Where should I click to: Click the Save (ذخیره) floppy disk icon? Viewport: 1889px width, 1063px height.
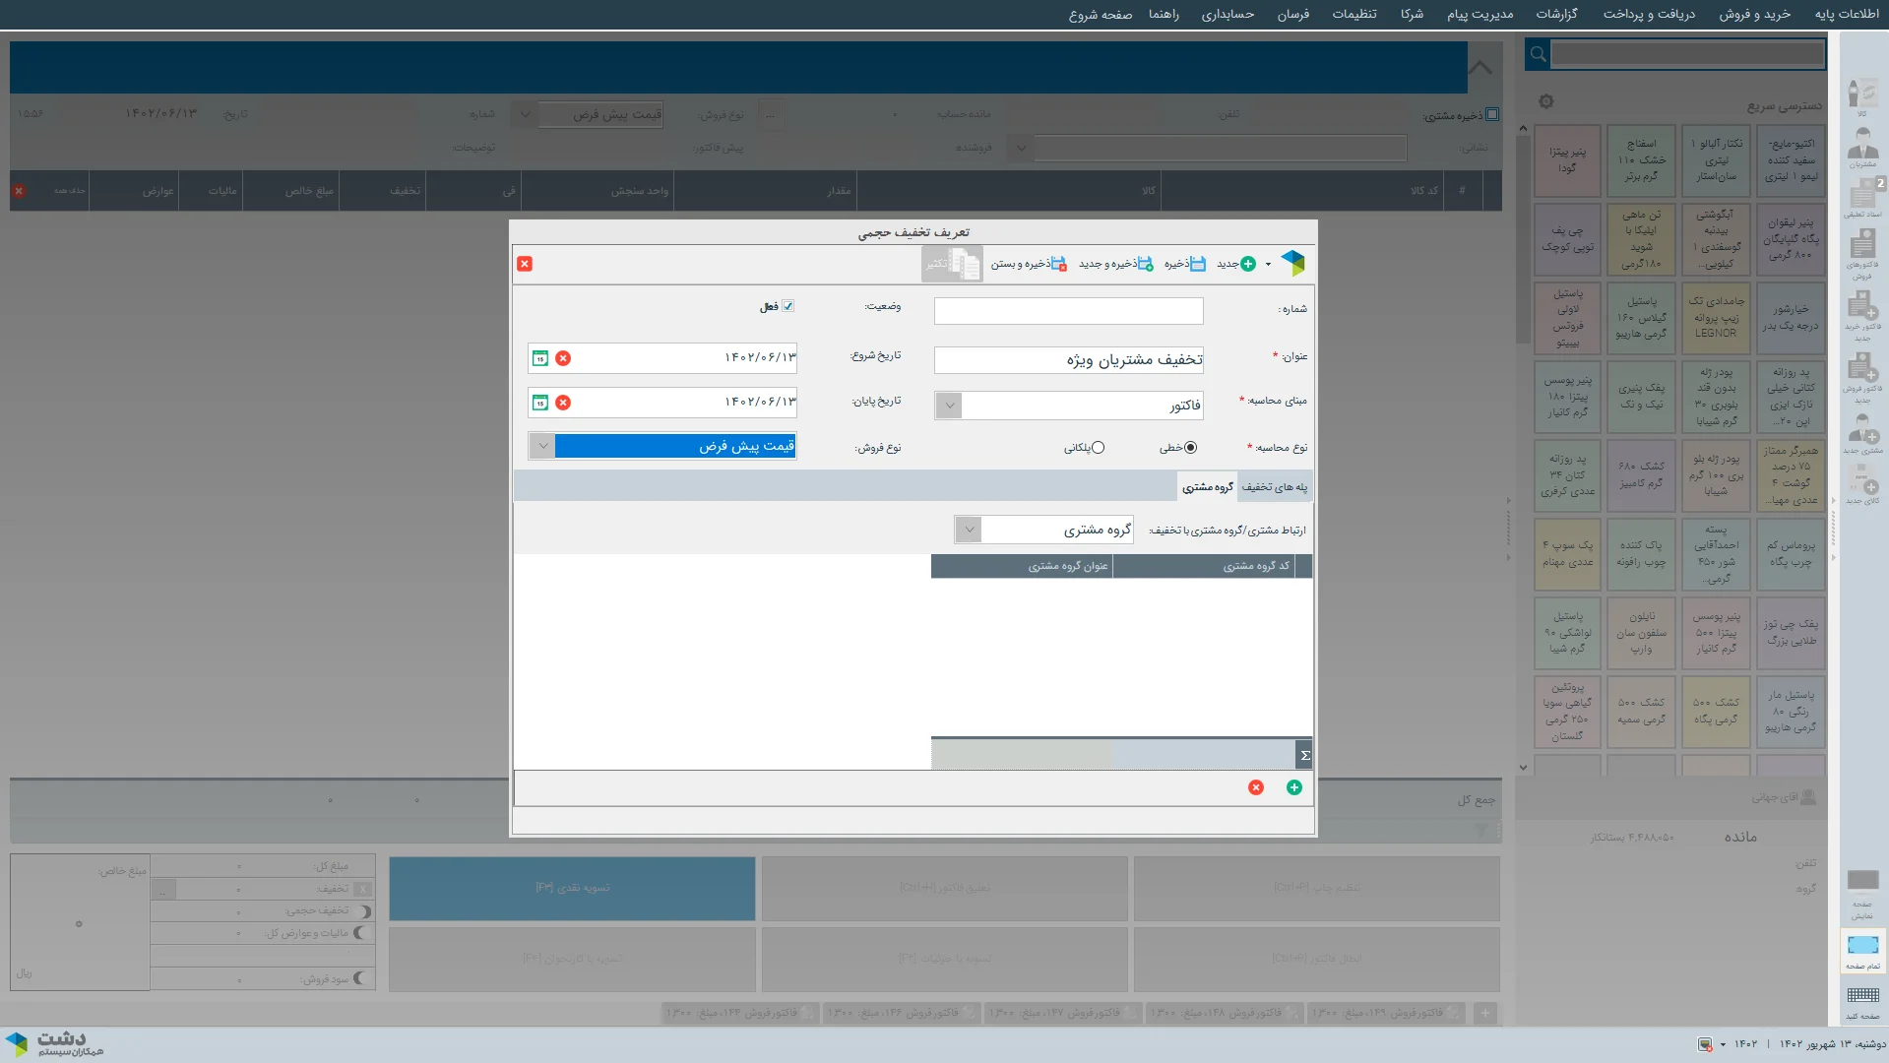[1197, 264]
